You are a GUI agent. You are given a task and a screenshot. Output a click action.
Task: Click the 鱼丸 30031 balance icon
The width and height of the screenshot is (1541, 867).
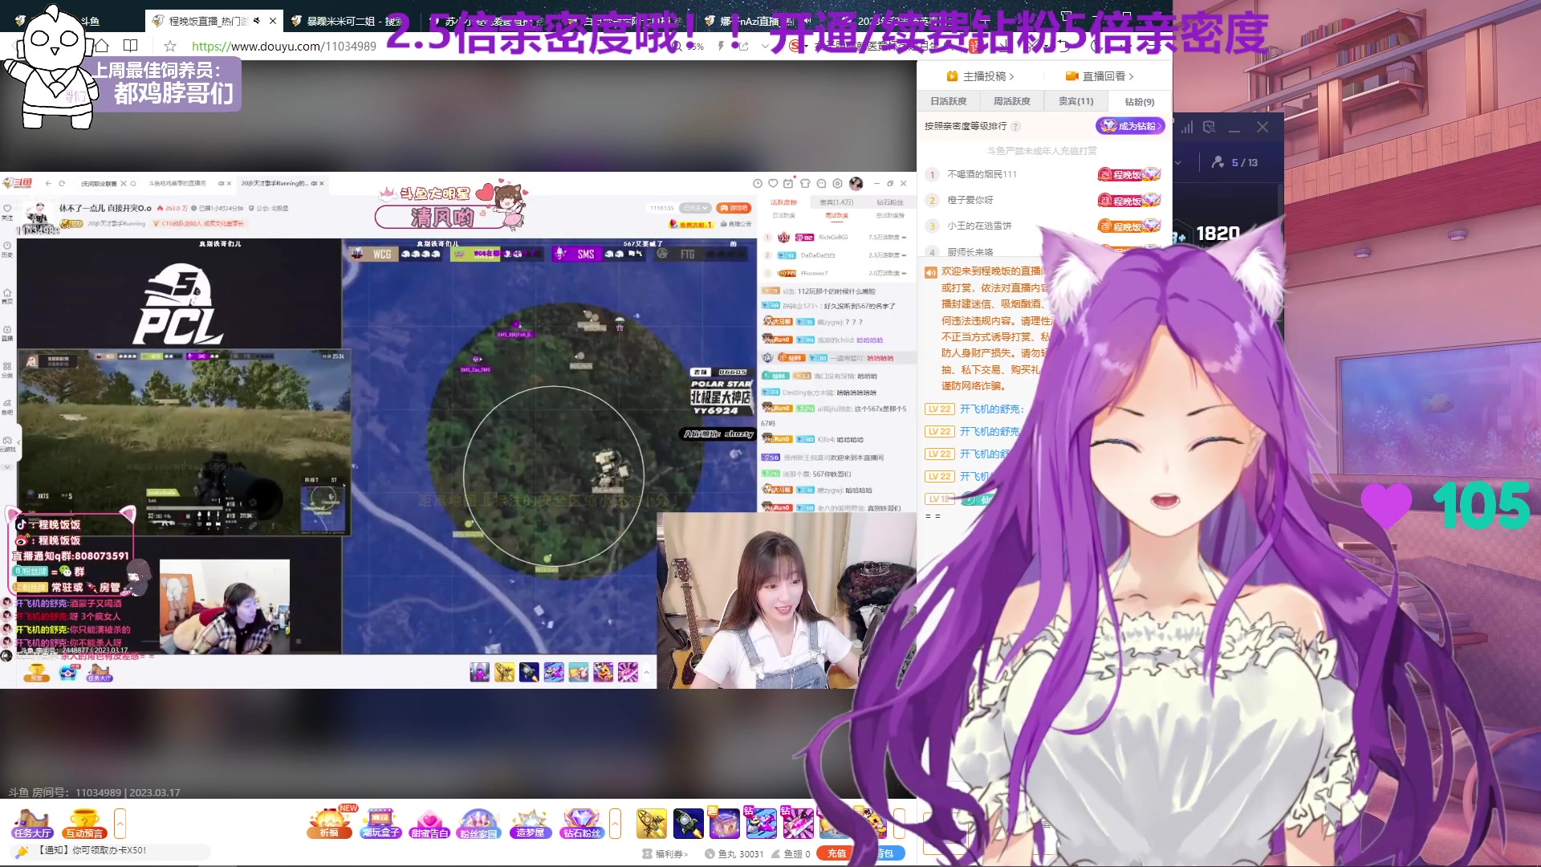710,853
